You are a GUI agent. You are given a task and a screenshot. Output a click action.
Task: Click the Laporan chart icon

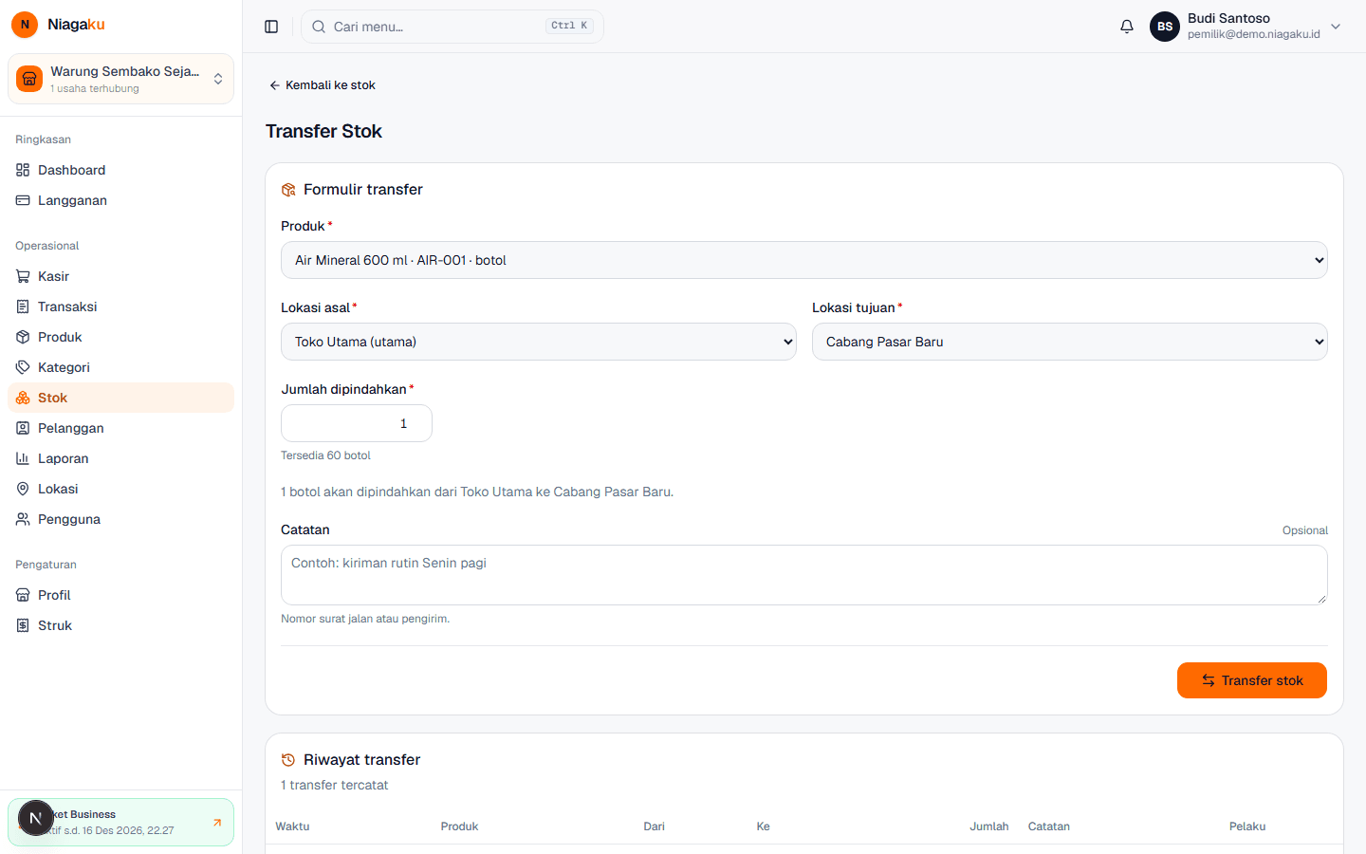tap(23, 458)
